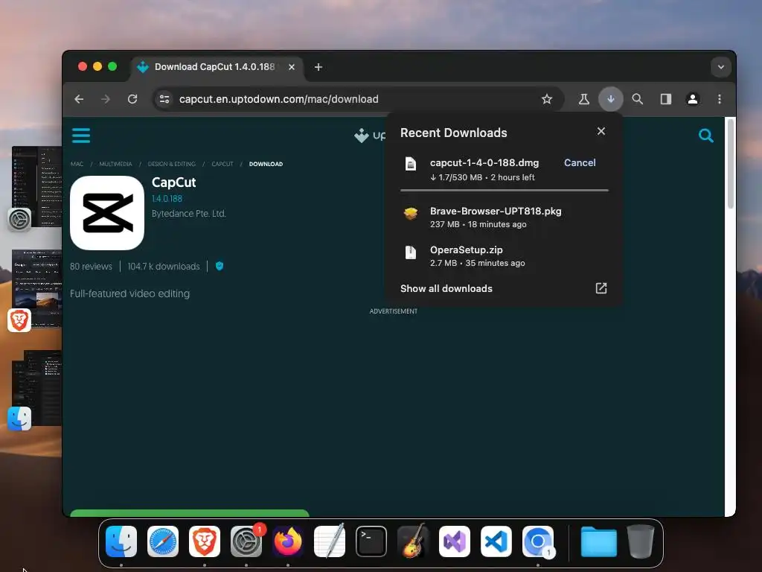Open System Settings in the Dock
Screen dimensions: 762x572
[x=246, y=541]
